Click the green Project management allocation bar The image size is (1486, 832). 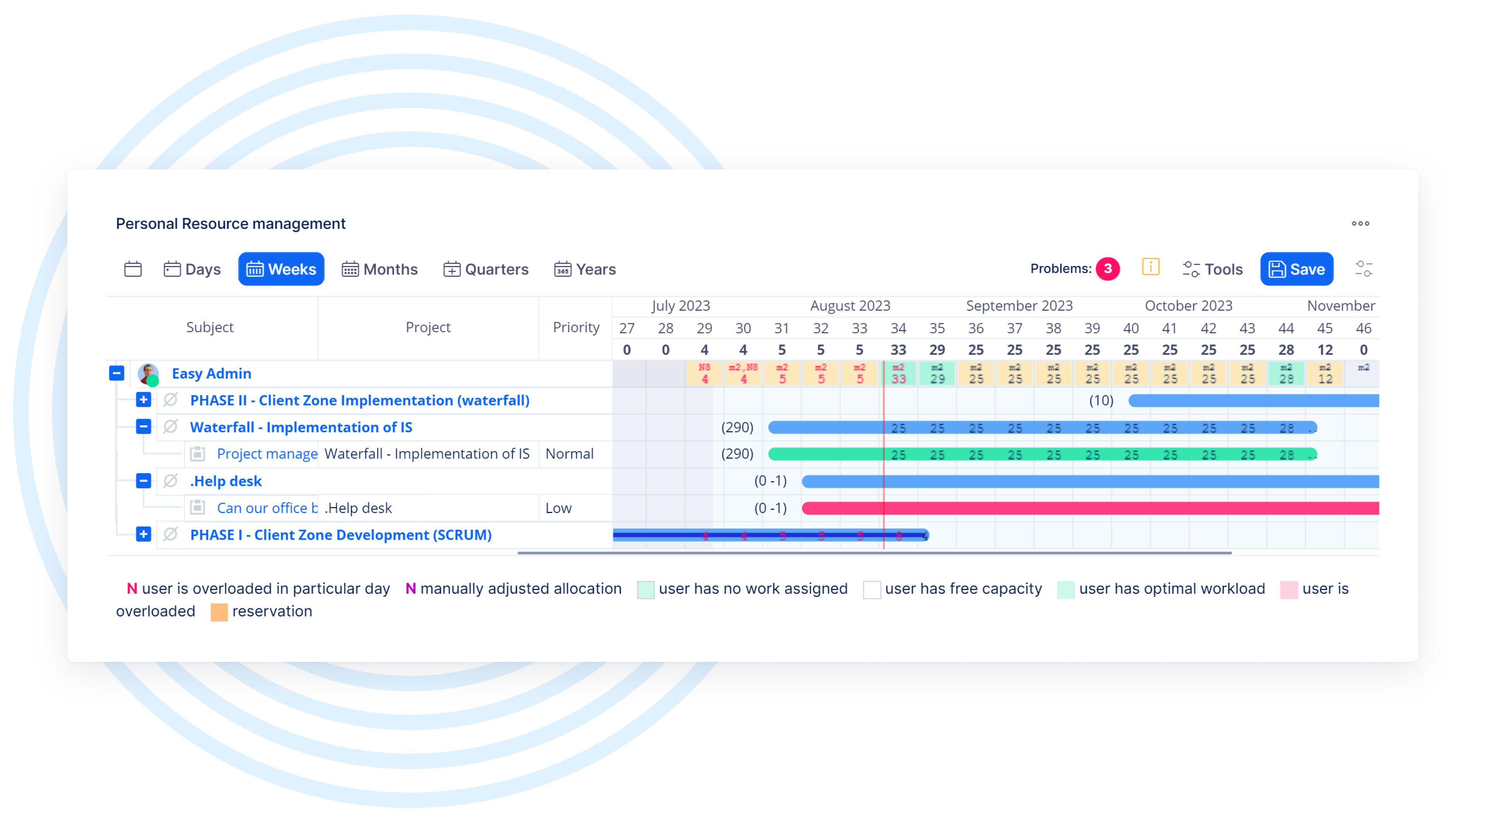point(825,455)
